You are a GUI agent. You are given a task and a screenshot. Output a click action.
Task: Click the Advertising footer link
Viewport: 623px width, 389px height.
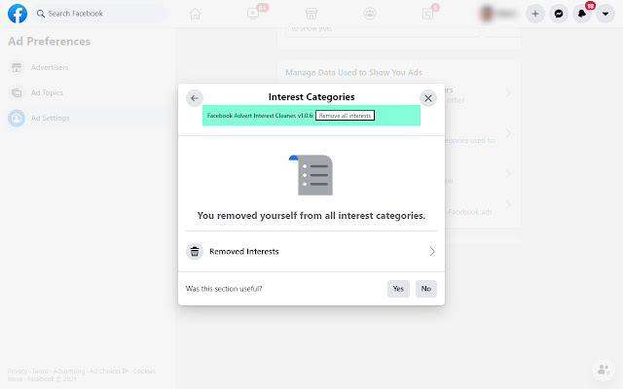tap(69, 371)
